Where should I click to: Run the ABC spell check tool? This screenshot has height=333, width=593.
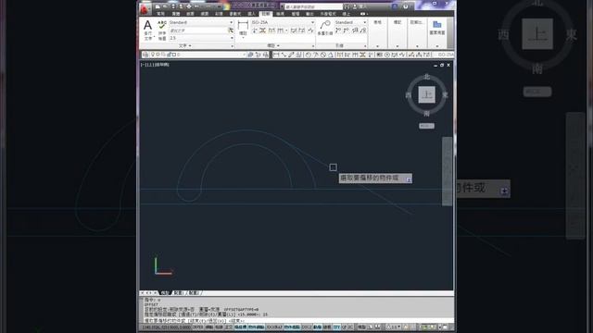click(x=162, y=25)
